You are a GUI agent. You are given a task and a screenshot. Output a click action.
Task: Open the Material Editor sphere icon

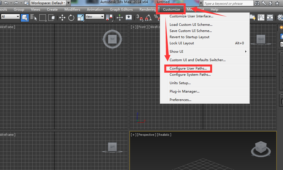tap(280, 18)
